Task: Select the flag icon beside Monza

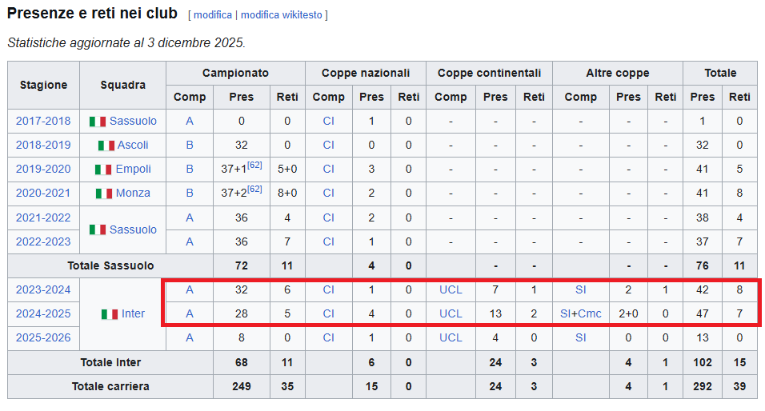Action: click(104, 194)
